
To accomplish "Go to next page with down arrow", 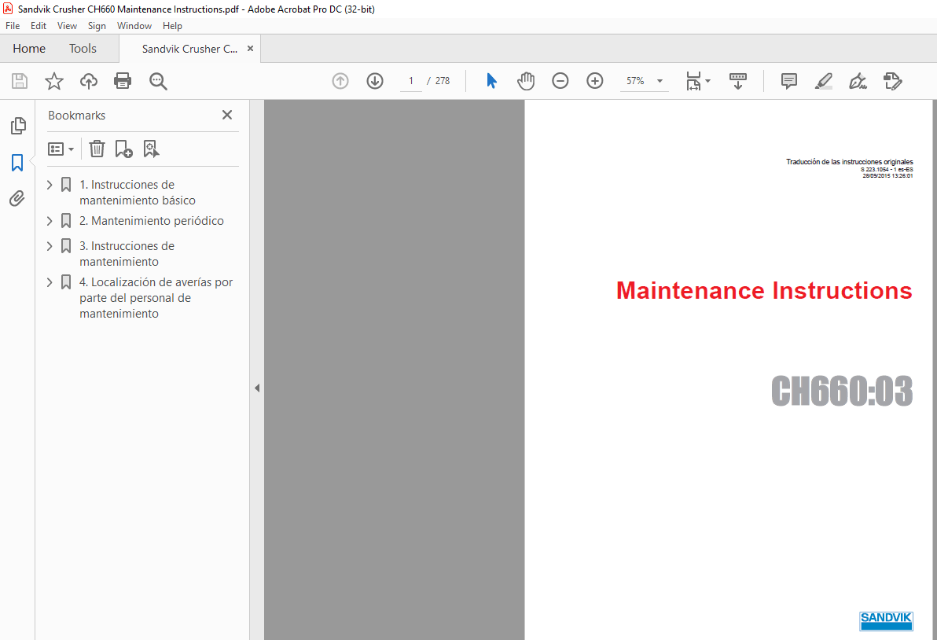I will pyautogui.click(x=375, y=81).
